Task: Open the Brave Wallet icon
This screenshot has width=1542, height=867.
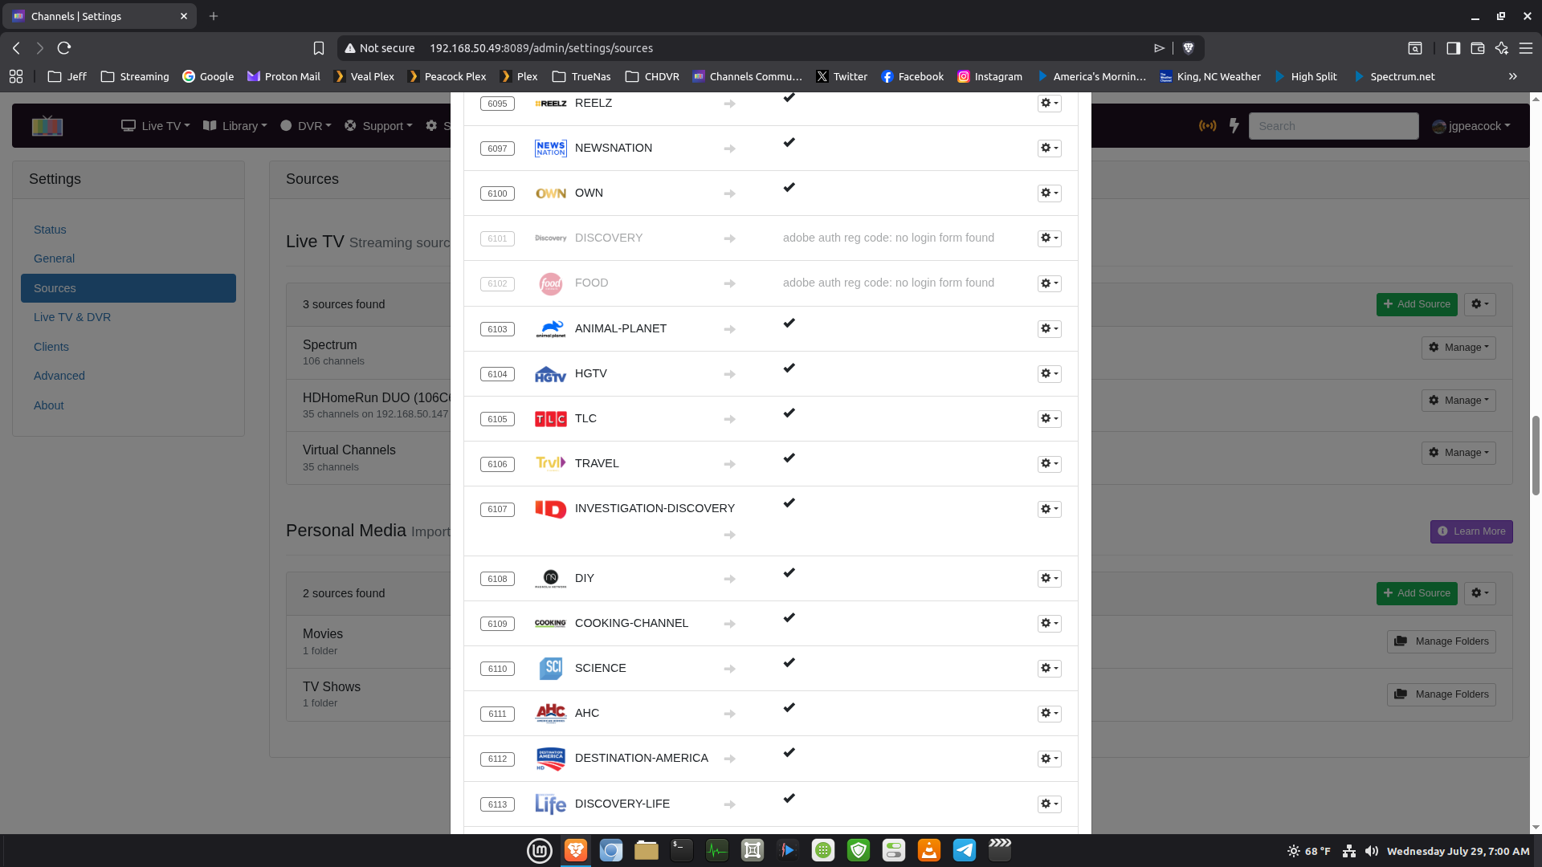Action: (1477, 48)
